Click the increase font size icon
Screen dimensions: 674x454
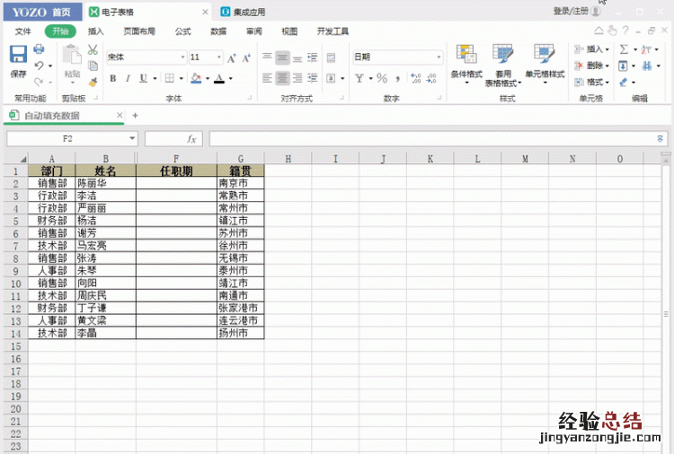pyautogui.click(x=232, y=57)
